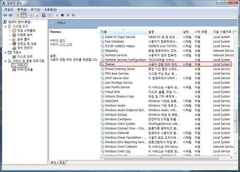Select the UPnP Device Host row
This screenshot has width=240, height=172.
pos(167,78)
